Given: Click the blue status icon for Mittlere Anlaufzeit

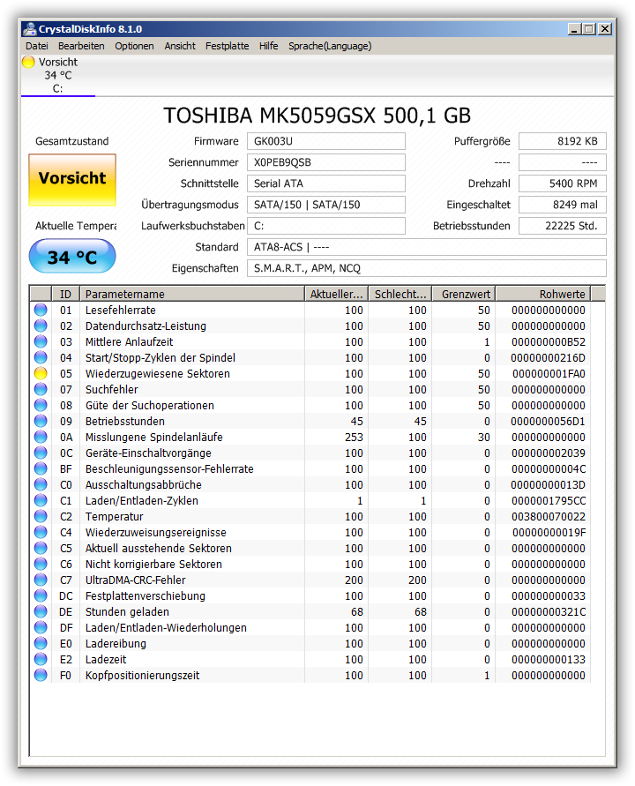Looking at the screenshot, I should tap(41, 342).
